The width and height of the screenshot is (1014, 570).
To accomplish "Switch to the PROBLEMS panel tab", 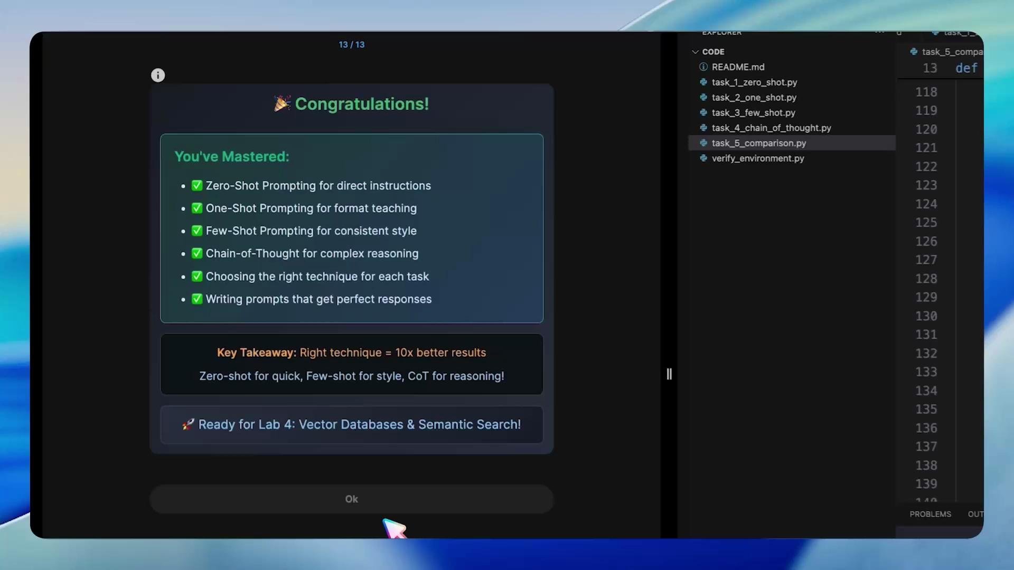I will click(930, 514).
